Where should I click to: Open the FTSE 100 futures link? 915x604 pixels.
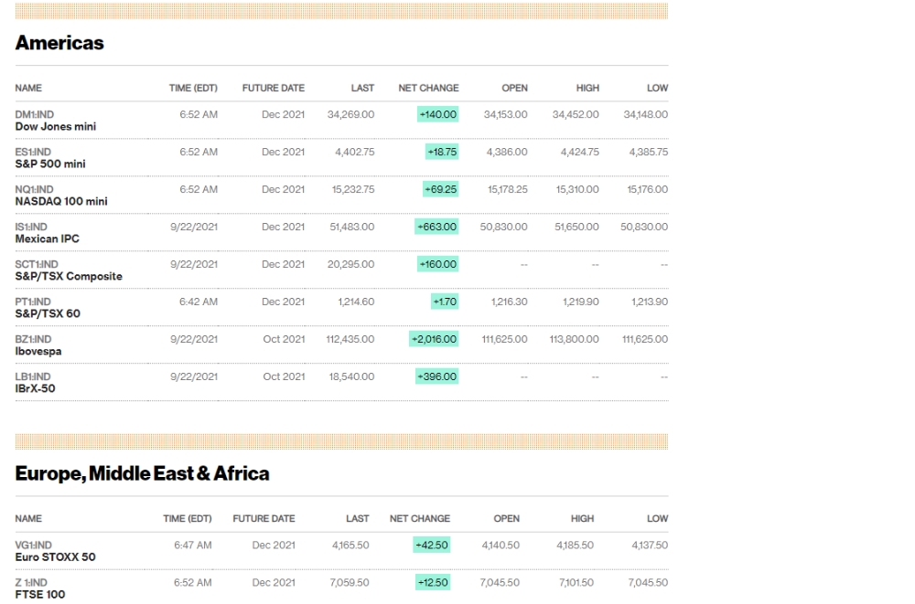click(x=40, y=594)
